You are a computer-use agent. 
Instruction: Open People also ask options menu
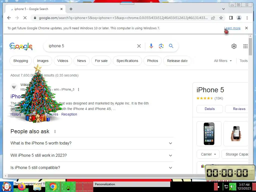tap(55, 131)
